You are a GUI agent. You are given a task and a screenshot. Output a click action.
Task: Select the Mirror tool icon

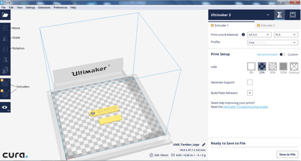pyautogui.click(x=5, y=60)
